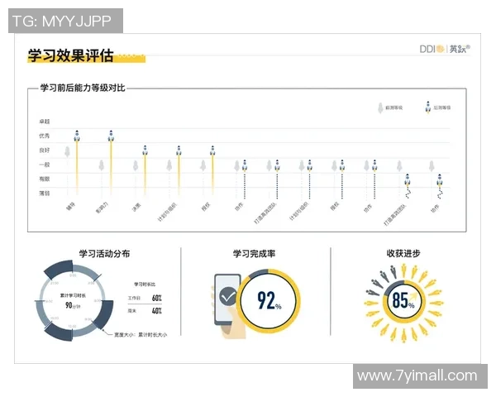Click the dotted-trail rocket above 授权
The image size is (496, 397).
click(342, 165)
